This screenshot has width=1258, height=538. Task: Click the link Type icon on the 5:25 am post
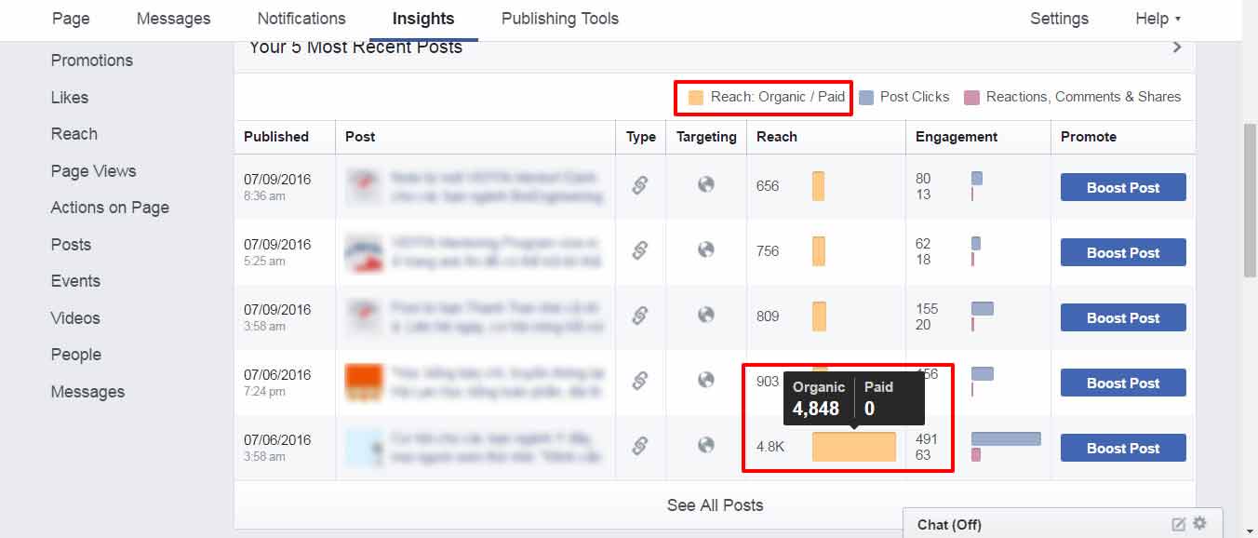(x=641, y=251)
